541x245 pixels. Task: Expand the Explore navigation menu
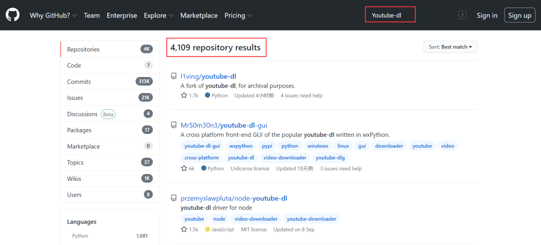pyautogui.click(x=159, y=15)
